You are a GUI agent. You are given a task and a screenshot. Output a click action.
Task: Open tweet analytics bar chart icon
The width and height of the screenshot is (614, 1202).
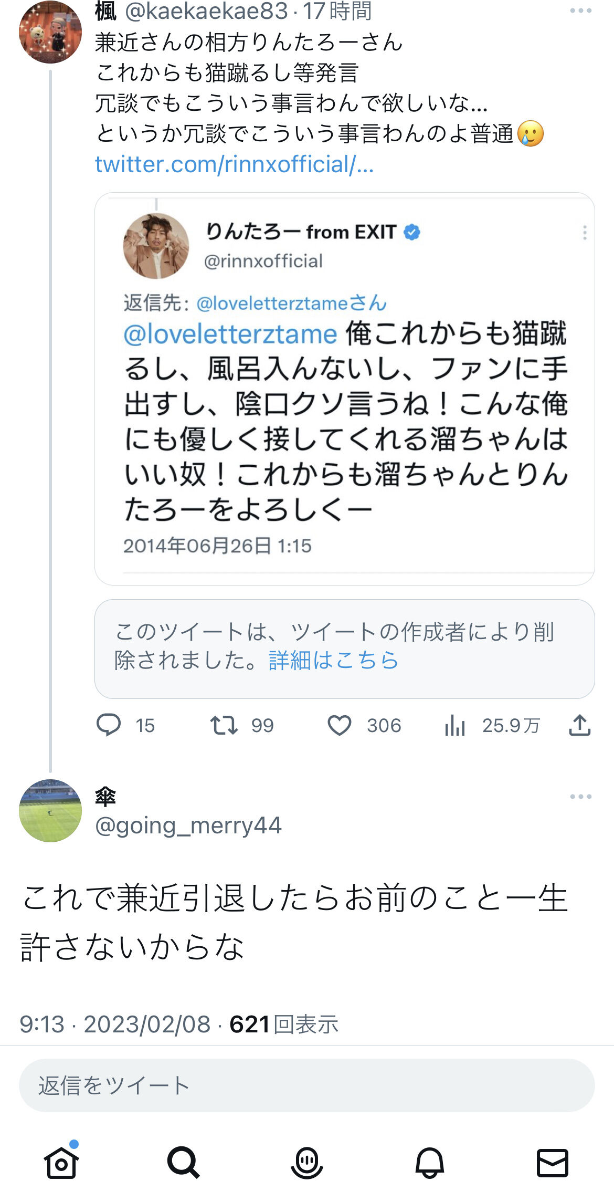[455, 726]
